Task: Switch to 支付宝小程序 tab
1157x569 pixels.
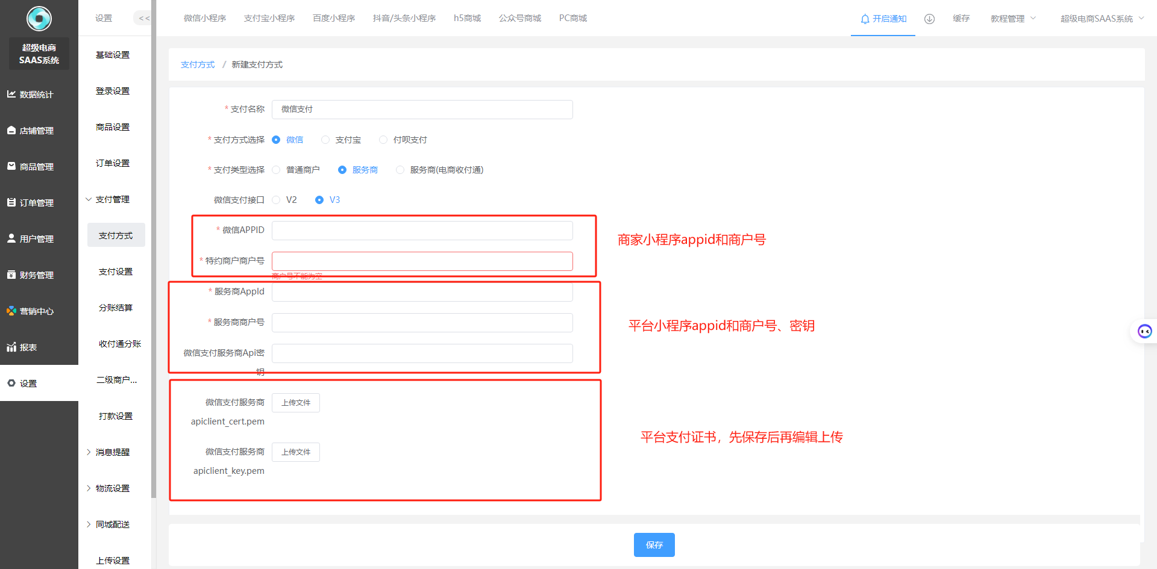Action: tap(269, 18)
